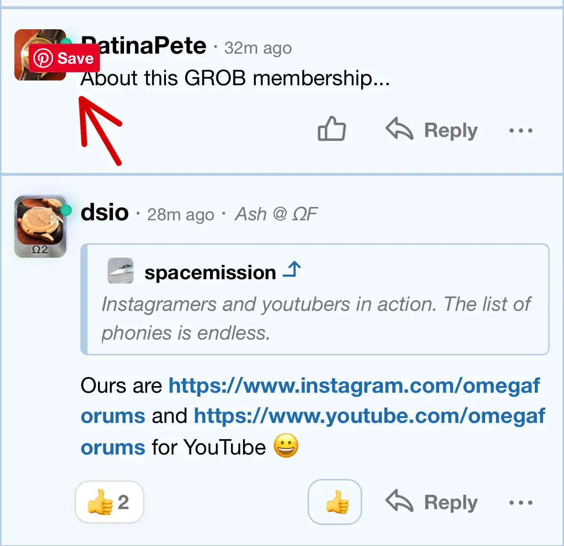564x546 pixels.
Task: Reply to PatinaPete's GROB membership post
Action: coord(432,130)
